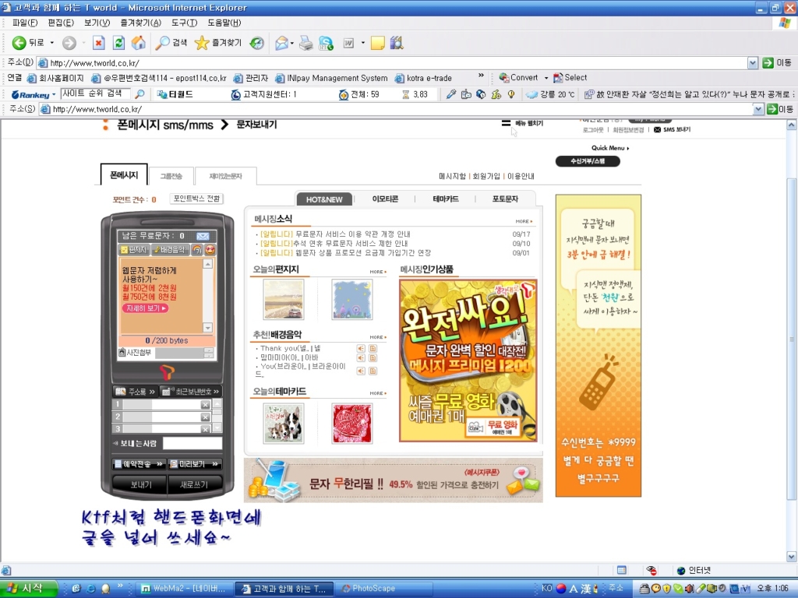
Task: Expand the second address bar (주소(S)) dropdown
Action: tap(758, 109)
